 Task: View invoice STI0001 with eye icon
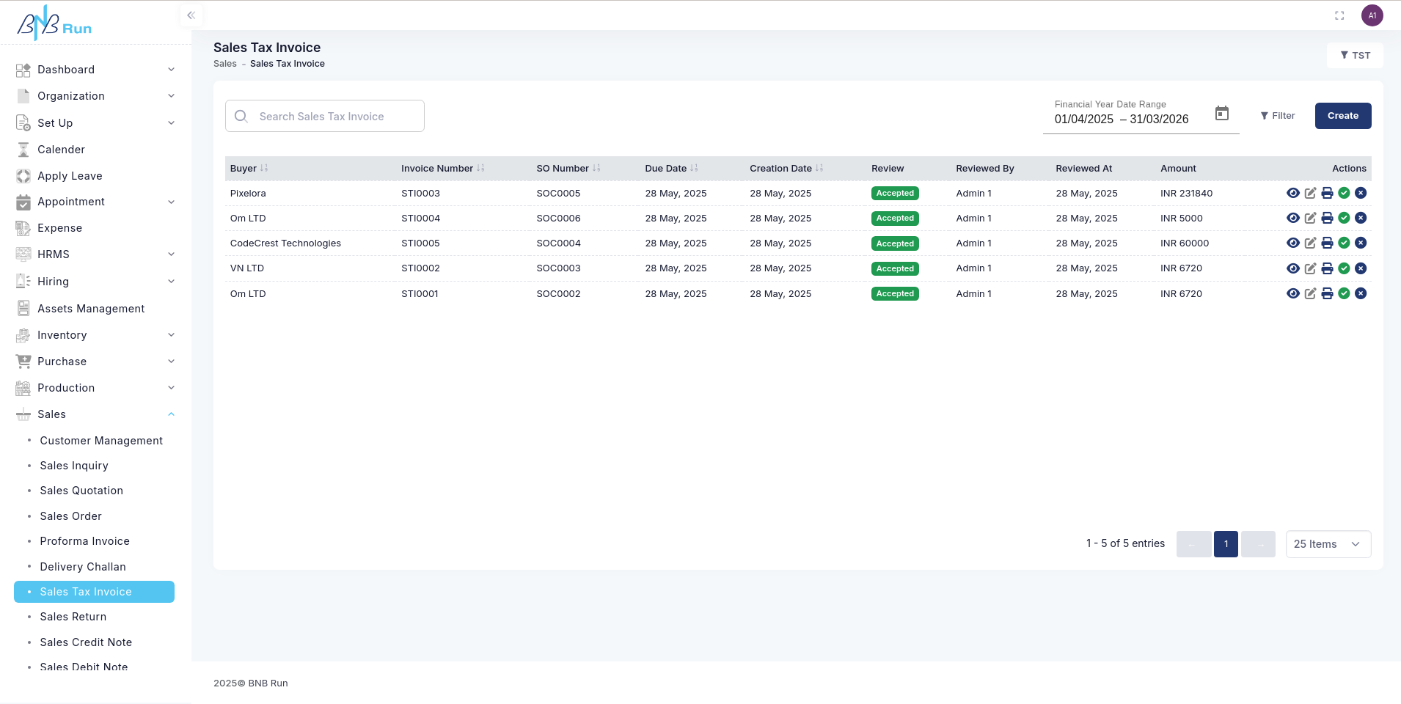1293,293
